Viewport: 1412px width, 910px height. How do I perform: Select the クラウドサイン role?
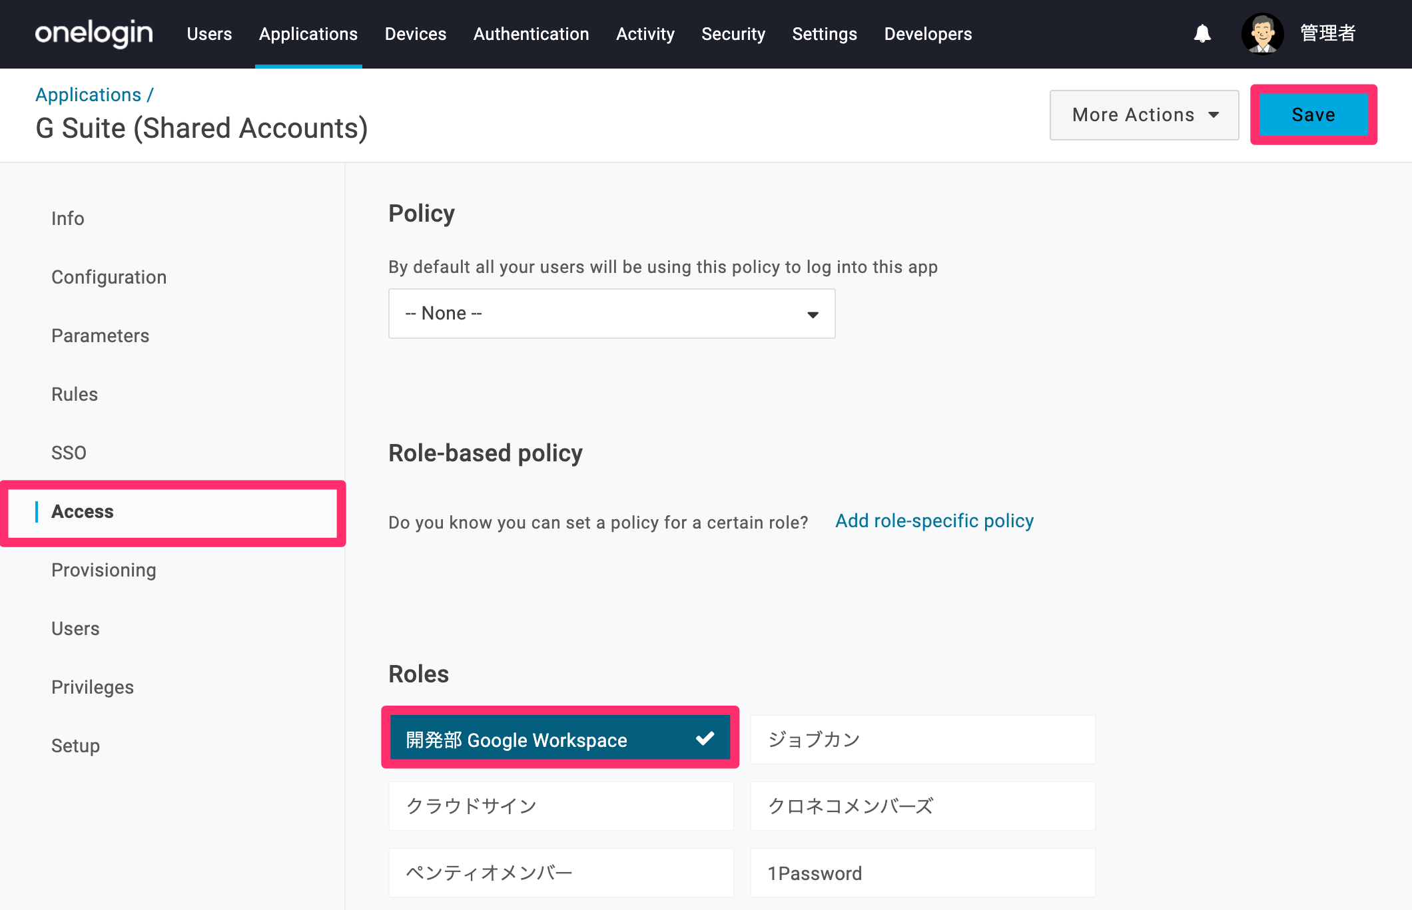click(561, 806)
